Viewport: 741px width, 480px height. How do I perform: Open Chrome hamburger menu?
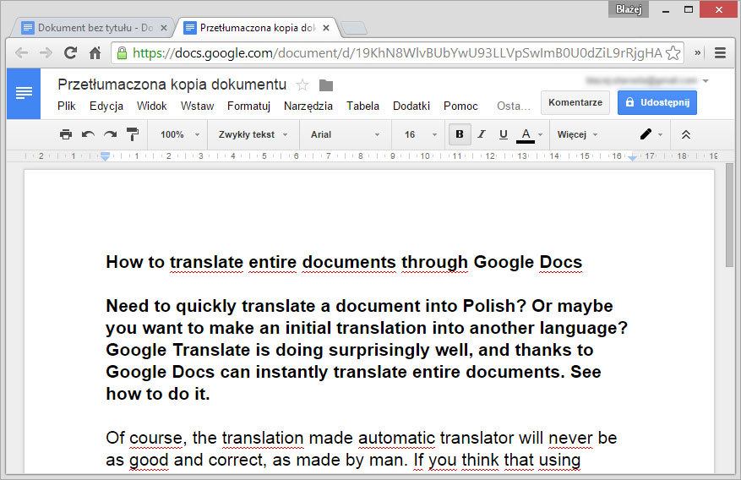pos(720,53)
